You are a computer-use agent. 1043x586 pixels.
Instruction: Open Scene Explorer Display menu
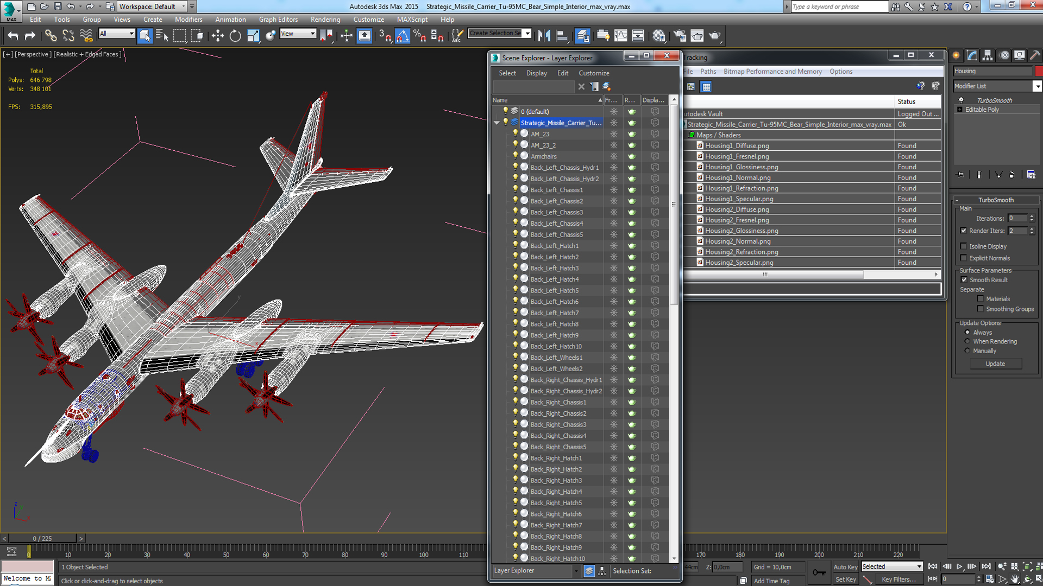536,73
